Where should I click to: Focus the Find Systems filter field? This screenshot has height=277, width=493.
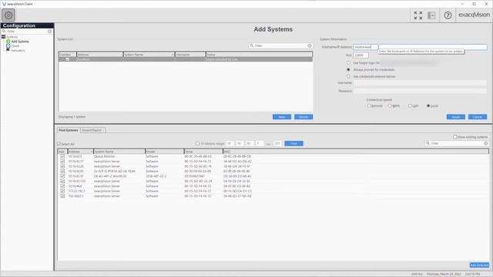pyautogui.click(x=457, y=144)
